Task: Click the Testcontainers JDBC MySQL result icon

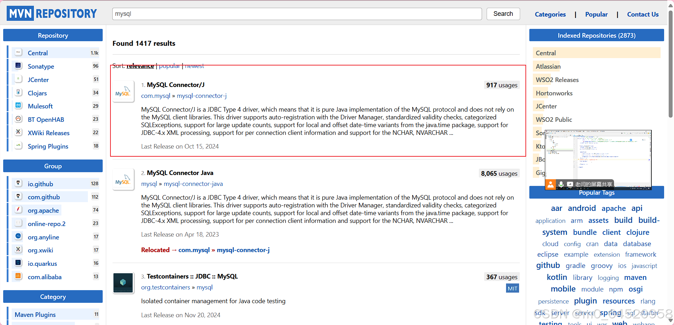Action: click(123, 283)
